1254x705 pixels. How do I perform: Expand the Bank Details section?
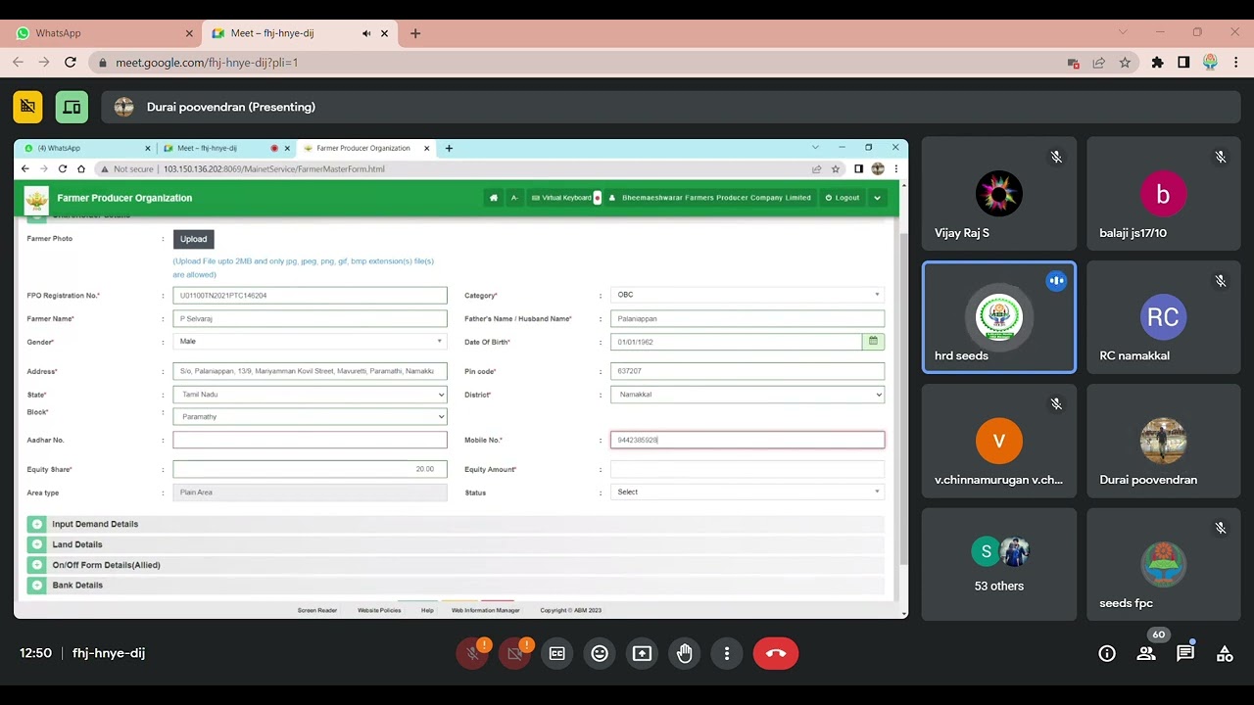coord(455,586)
